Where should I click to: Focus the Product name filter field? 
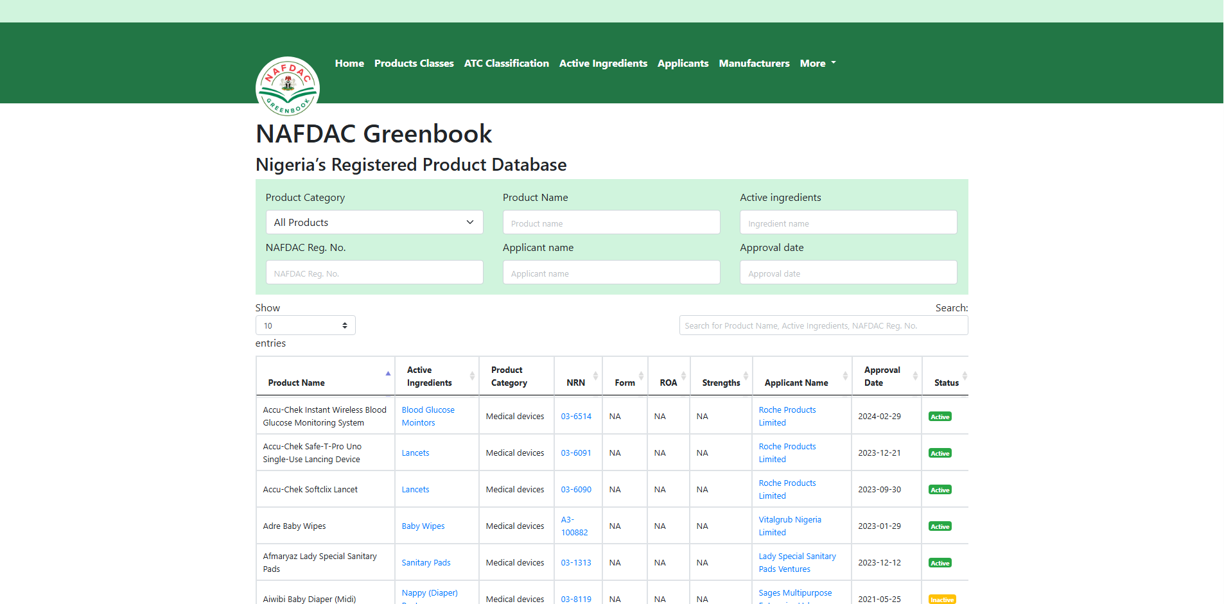tap(611, 222)
